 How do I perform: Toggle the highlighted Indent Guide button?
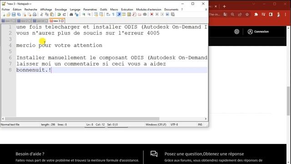click(119, 15)
